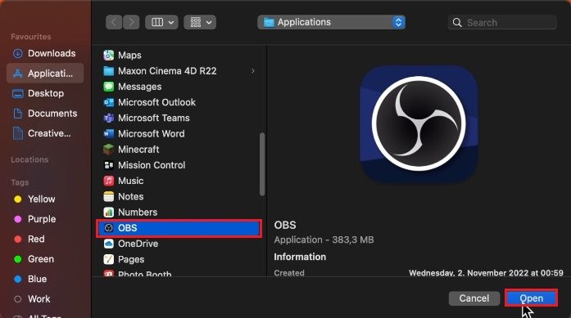Click the Open button
This screenshot has width=571, height=318.
532,298
